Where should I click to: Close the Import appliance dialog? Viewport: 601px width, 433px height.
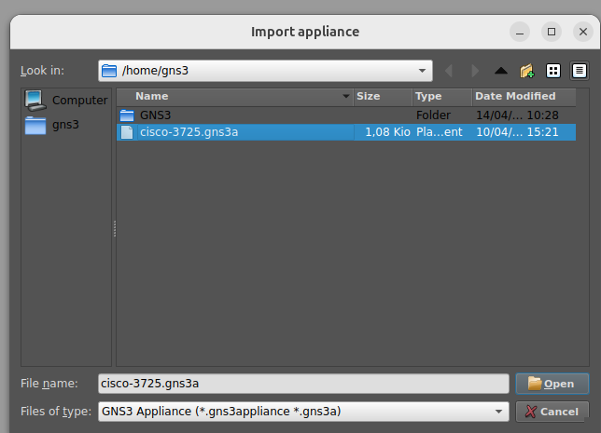pyautogui.click(x=583, y=32)
